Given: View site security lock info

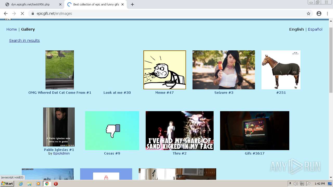Looking at the screenshot, I should click(33, 14).
